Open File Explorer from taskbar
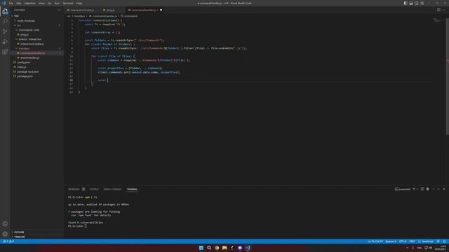Screen dimensions: 449x252 pos(224,248)
